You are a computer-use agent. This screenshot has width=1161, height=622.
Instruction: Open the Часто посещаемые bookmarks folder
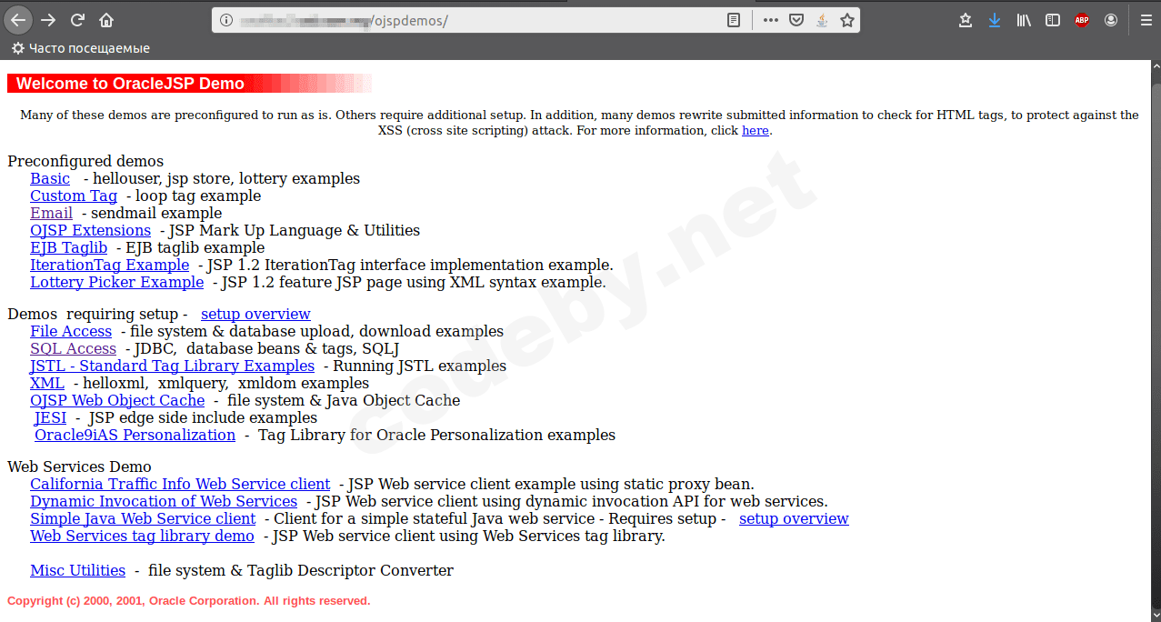click(81, 48)
